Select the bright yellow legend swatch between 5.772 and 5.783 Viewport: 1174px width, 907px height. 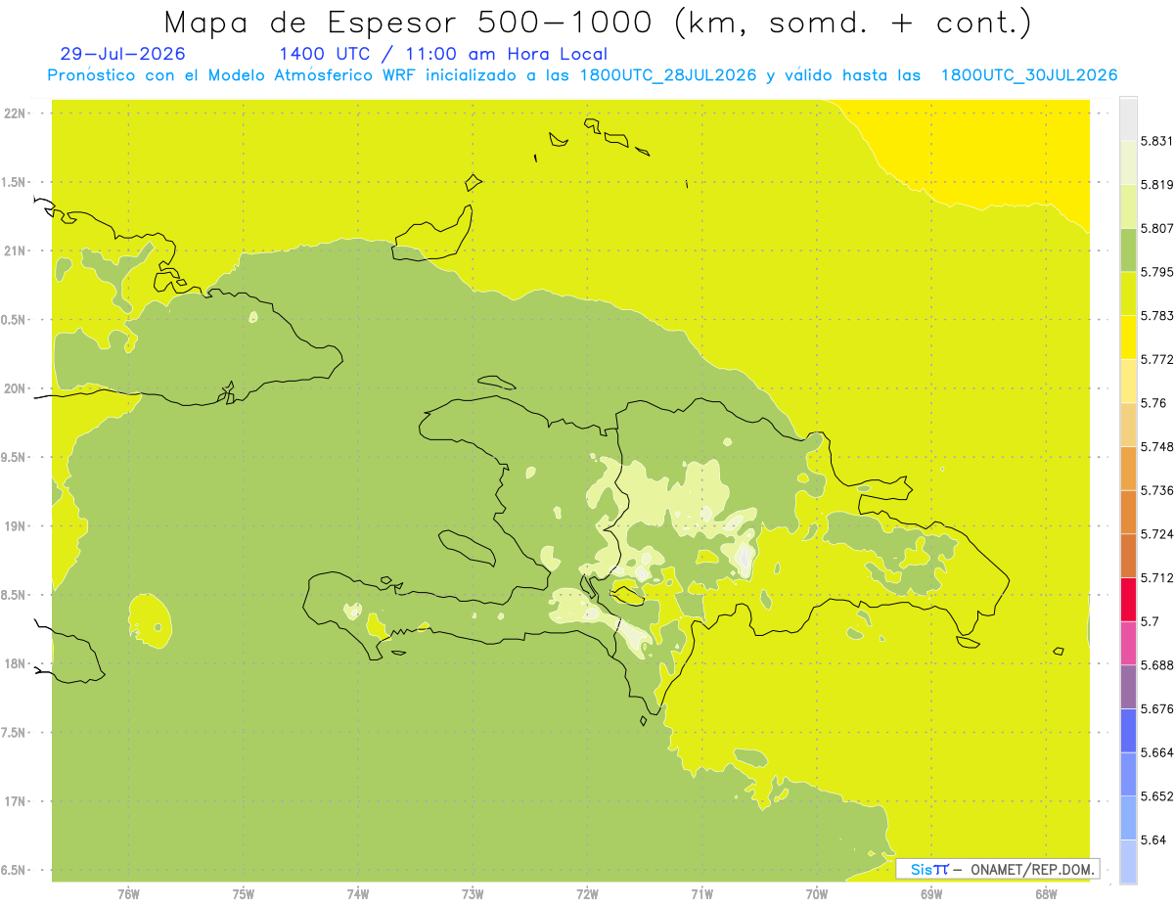(1128, 338)
